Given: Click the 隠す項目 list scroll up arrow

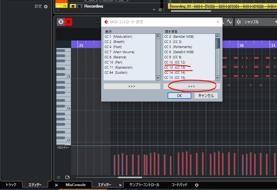Looking at the screenshot, I should tap(218, 36).
